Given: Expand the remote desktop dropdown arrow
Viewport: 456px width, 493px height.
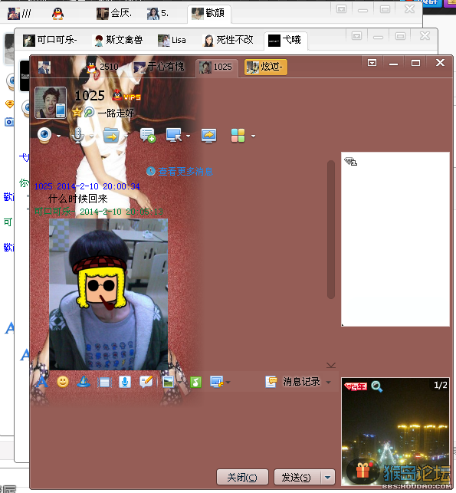Looking at the screenshot, I should [x=189, y=136].
